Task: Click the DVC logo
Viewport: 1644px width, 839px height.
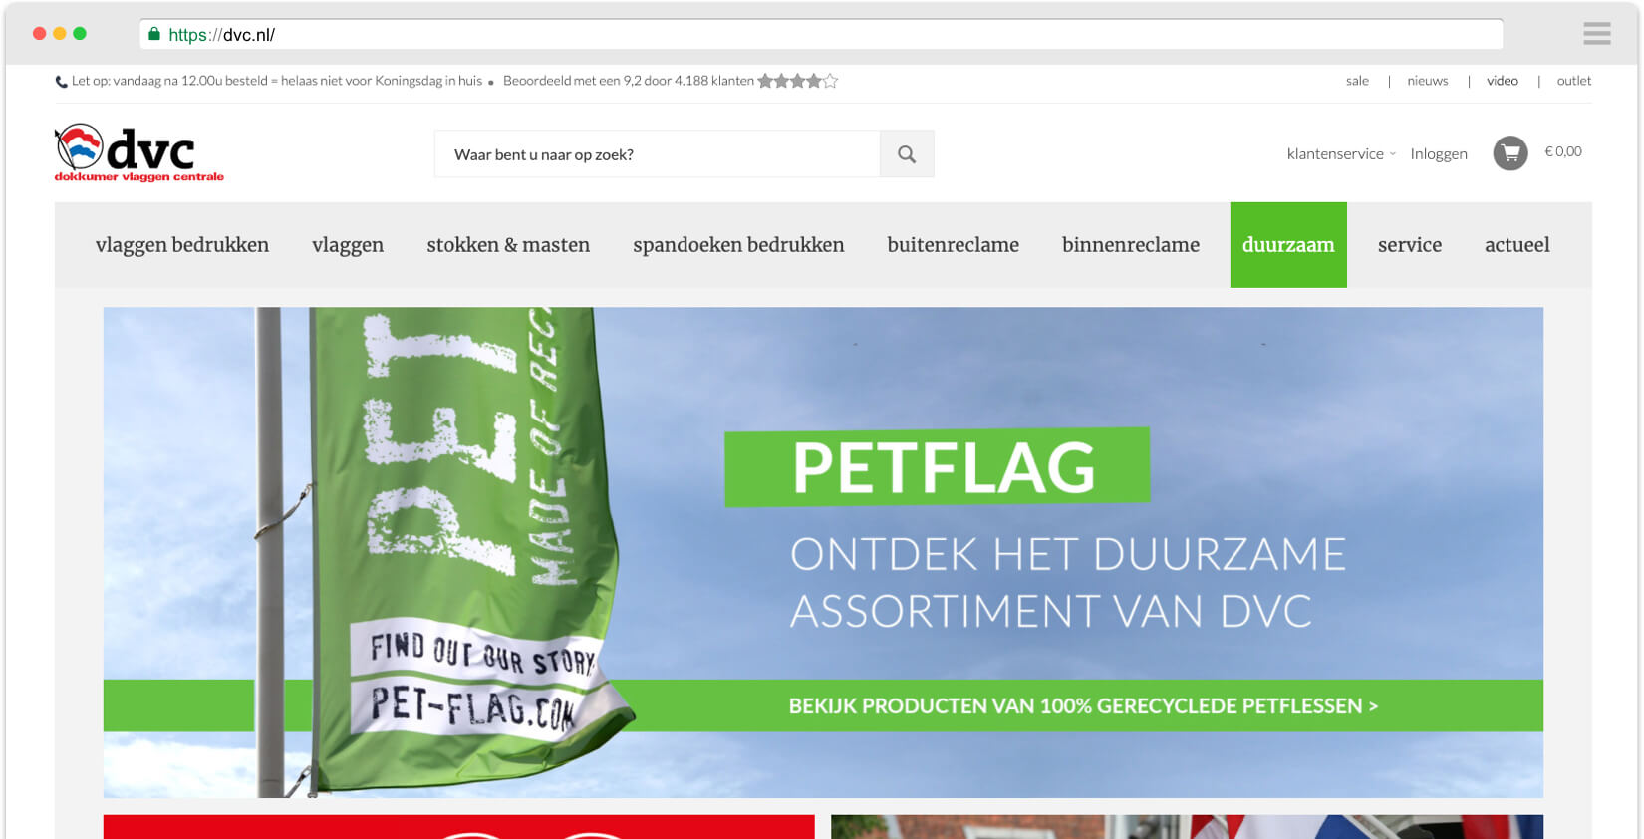Action: coord(139,153)
